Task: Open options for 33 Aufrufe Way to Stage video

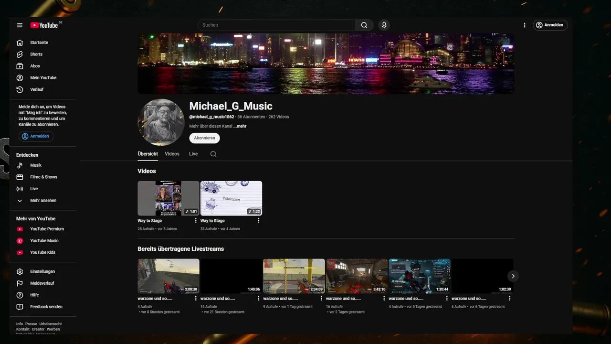Action: coord(258,221)
